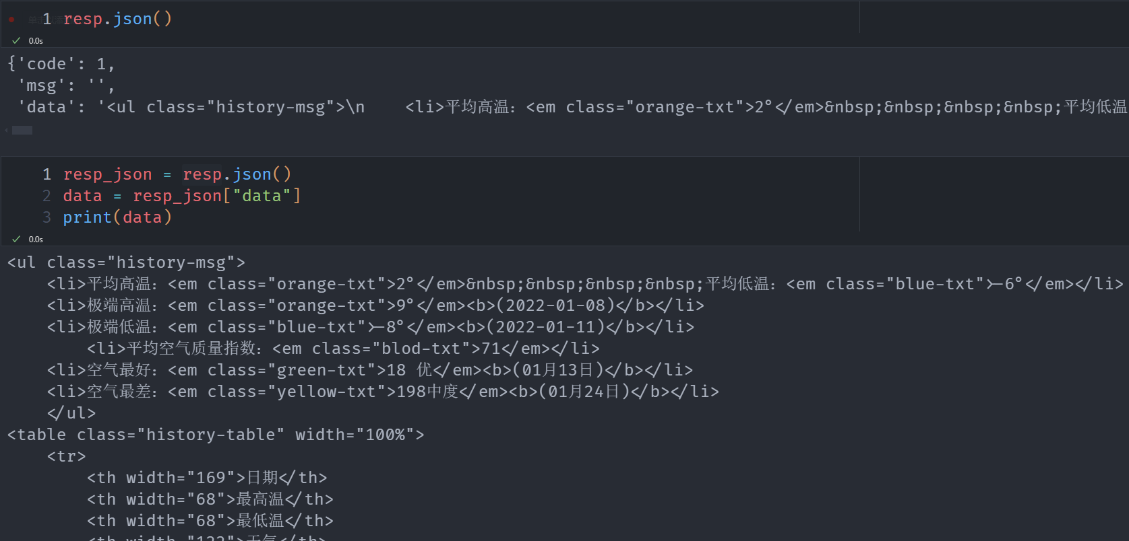Click the 平均空气质量指数 output line showing 71
The height and width of the screenshot is (541, 1129).
tap(343, 349)
